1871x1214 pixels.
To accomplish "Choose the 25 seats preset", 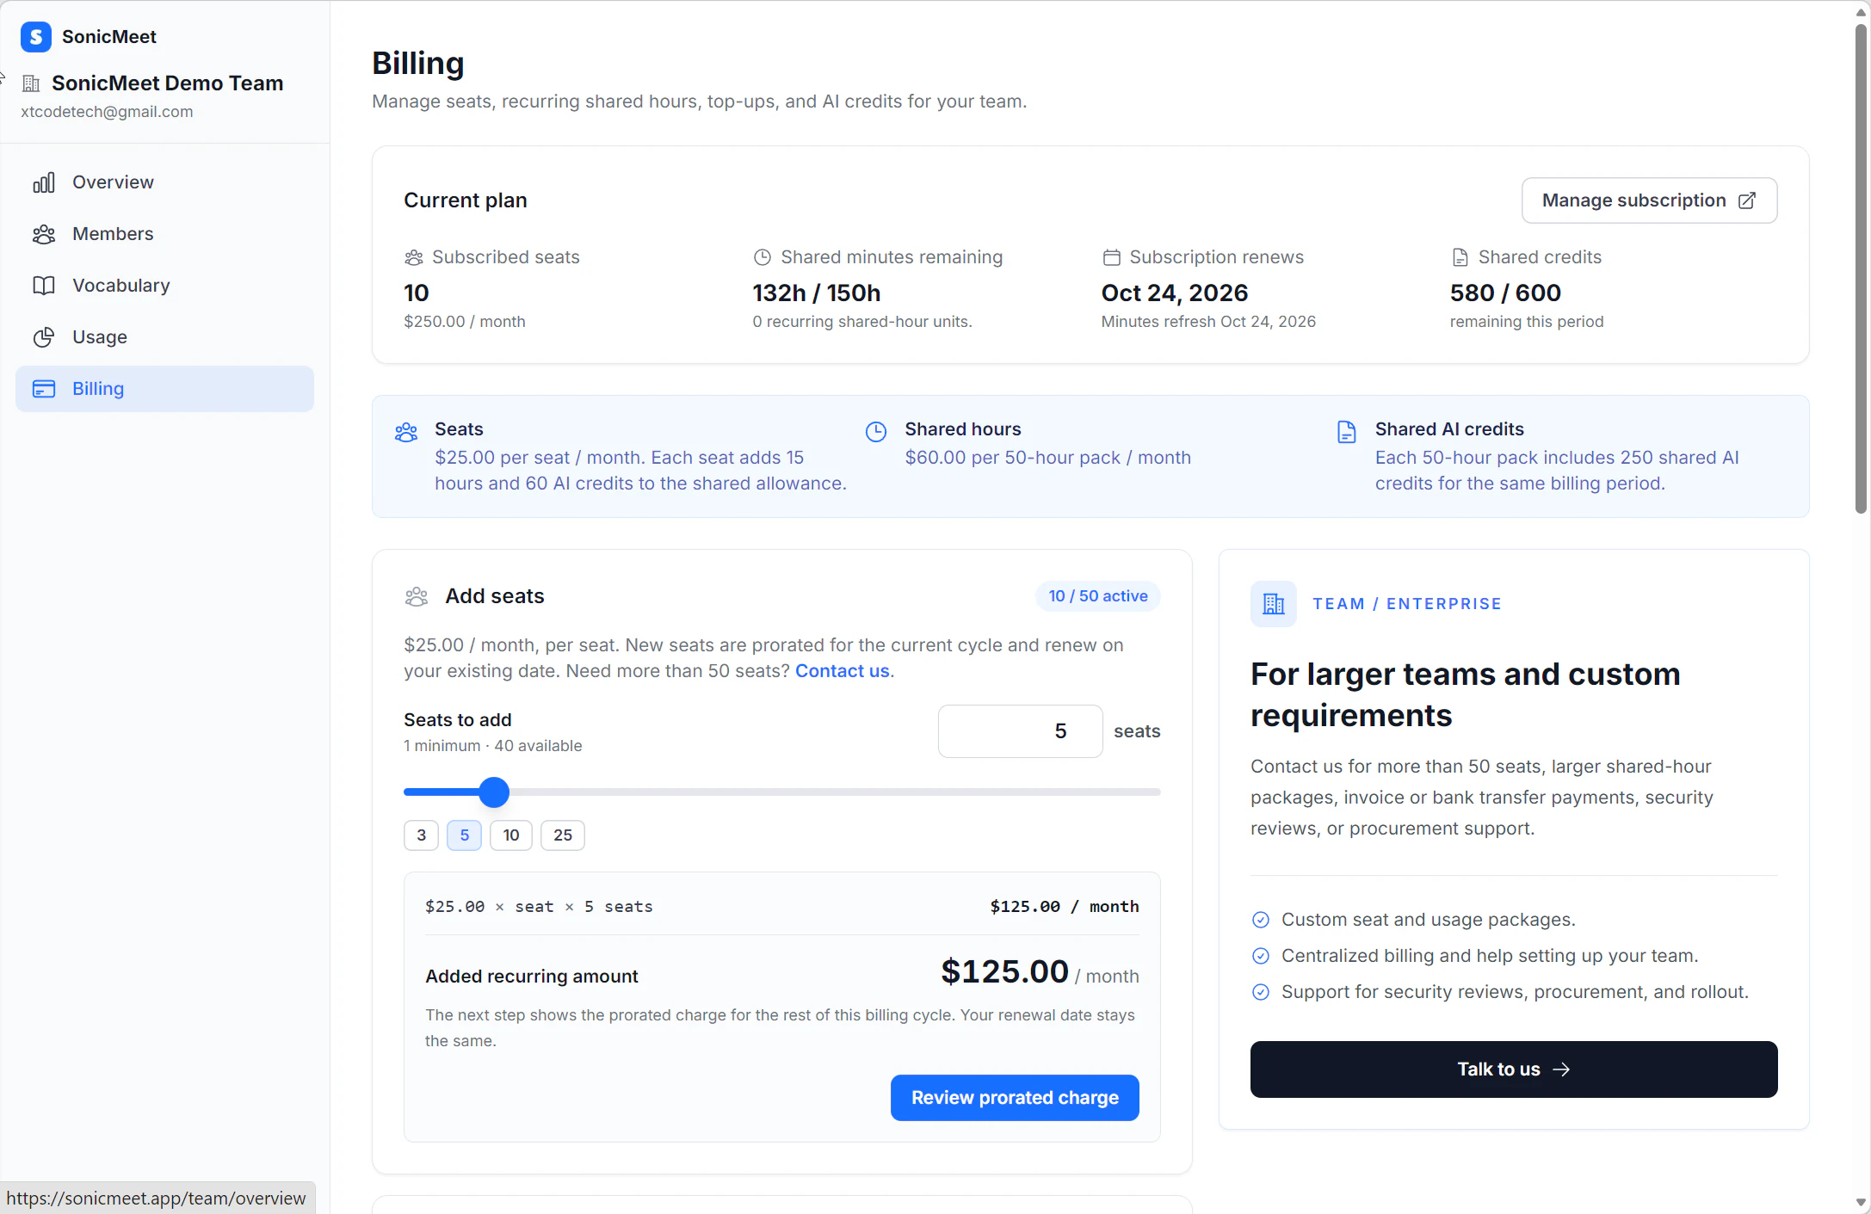I will click(x=563, y=835).
